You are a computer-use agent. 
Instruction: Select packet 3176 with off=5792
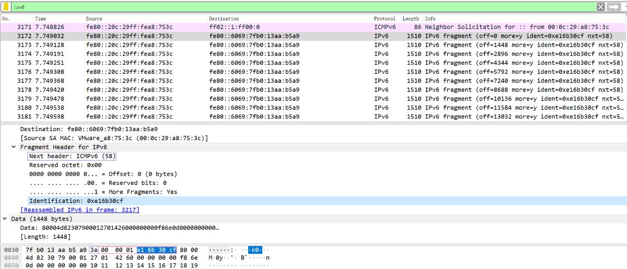pos(313,72)
